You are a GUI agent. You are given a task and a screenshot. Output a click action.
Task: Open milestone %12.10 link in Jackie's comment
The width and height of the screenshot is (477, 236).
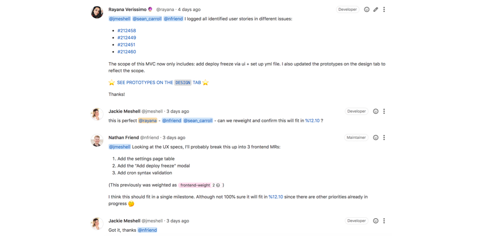312,120
